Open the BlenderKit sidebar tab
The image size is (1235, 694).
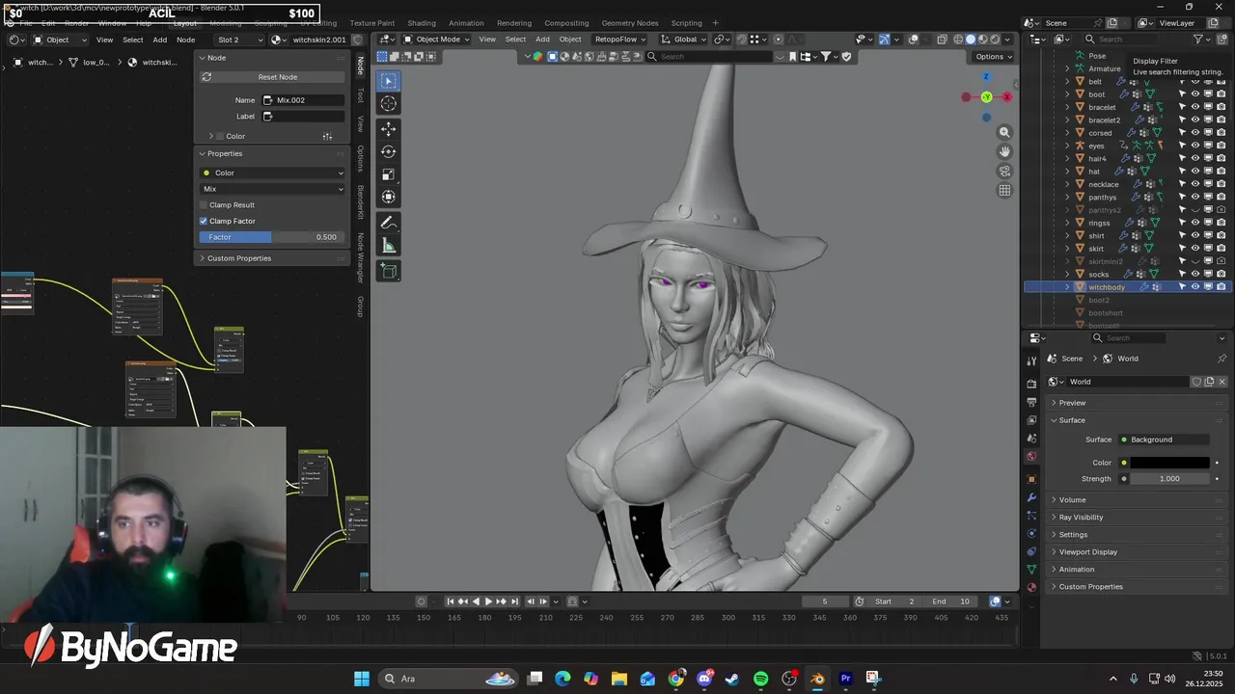pyautogui.click(x=360, y=204)
